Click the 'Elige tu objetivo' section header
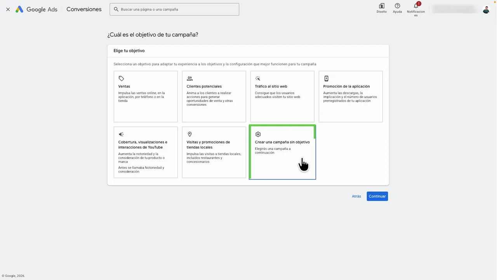497x280 pixels. [129, 51]
